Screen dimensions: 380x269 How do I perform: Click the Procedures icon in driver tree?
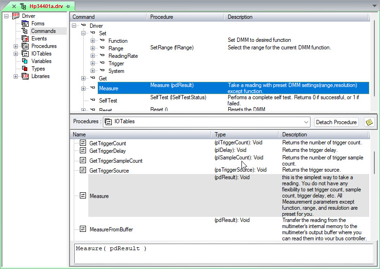(25, 46)
